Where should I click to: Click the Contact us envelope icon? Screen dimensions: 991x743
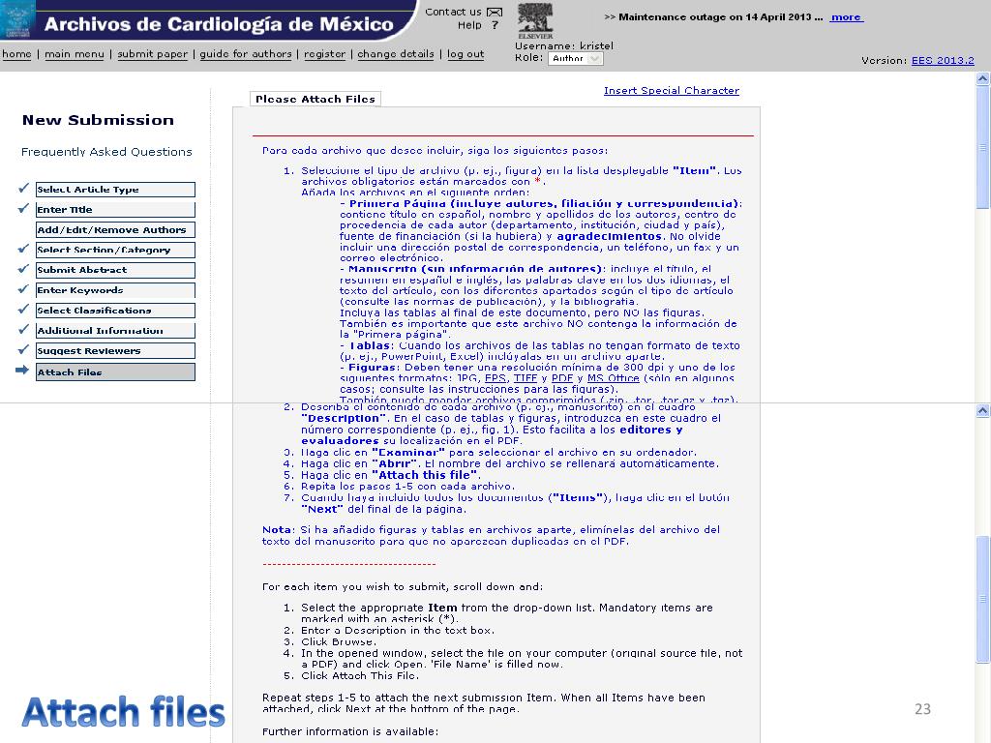tap(495, 12)
